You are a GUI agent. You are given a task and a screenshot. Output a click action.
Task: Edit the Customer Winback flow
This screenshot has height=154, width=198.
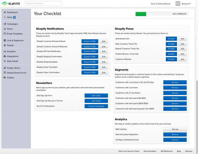click(182, 59)
